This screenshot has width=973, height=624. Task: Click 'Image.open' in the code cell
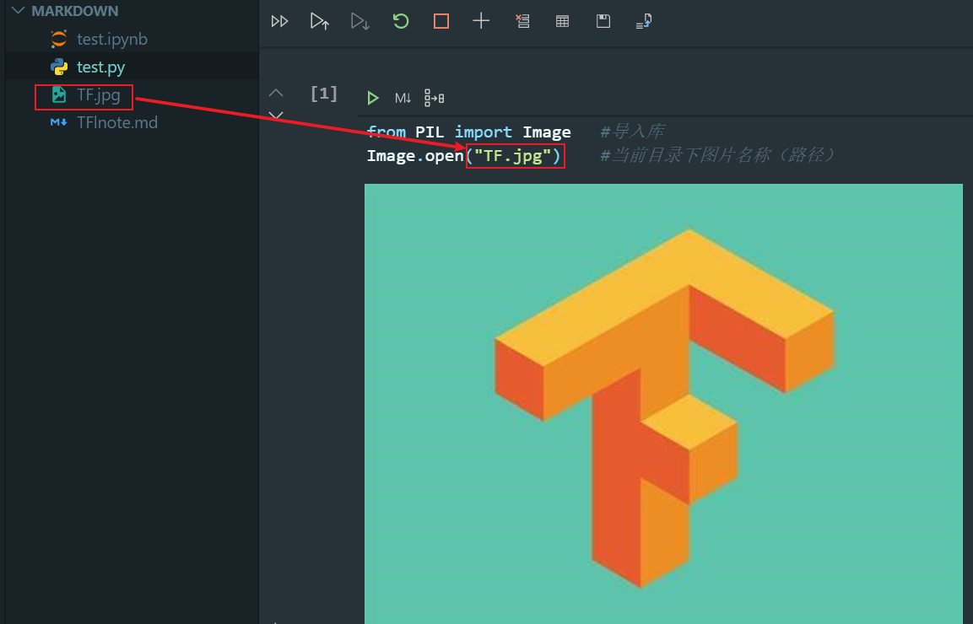(x=415, y=156)
